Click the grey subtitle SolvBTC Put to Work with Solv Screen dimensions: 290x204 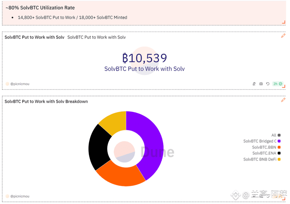tap(96, 37)
